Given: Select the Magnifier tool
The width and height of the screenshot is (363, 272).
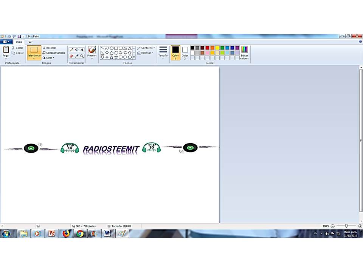Looking at the screenshot, I should 82,56.
